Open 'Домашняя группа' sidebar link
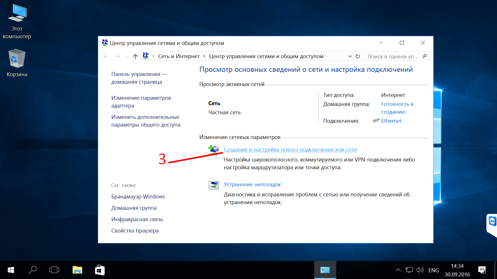This screenshot has width=497, height=279. tap(134, 208)
